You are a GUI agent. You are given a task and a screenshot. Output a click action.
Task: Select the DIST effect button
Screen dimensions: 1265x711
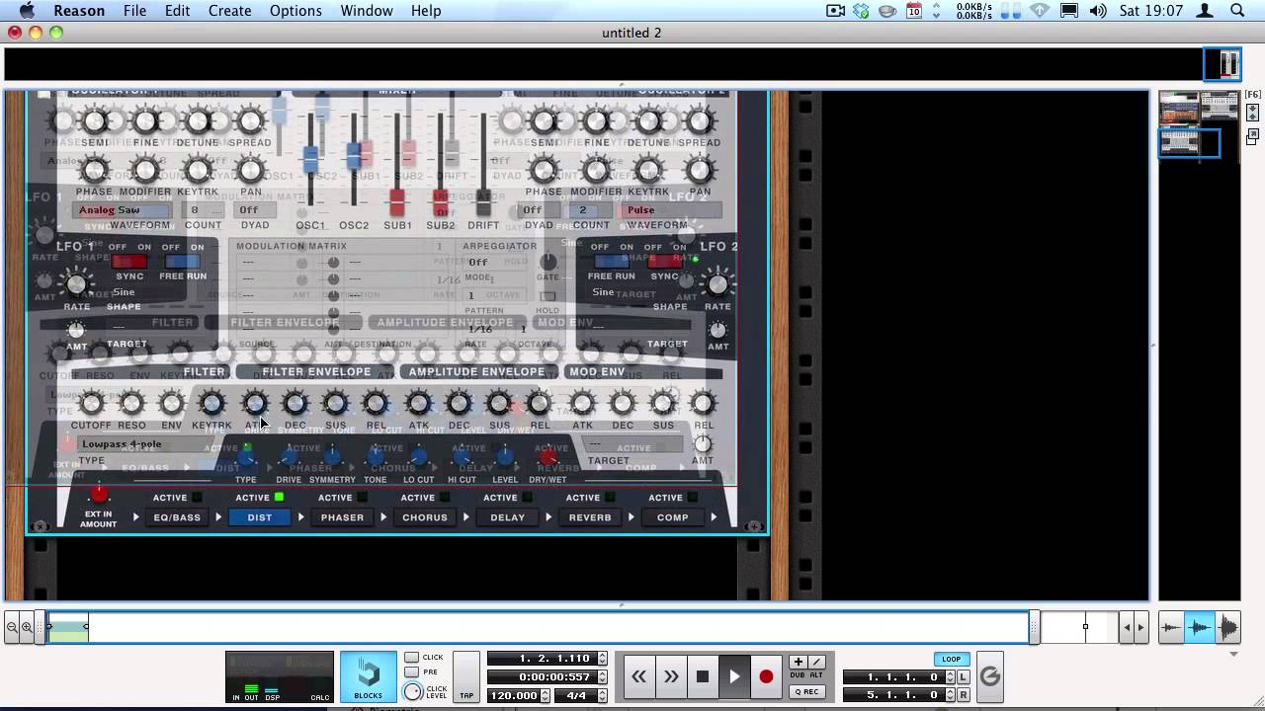coord(260,517)
